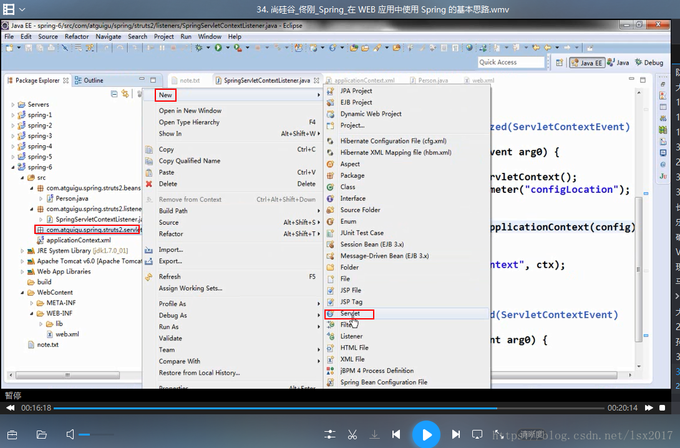Go to the previous video

pos(396,434)
